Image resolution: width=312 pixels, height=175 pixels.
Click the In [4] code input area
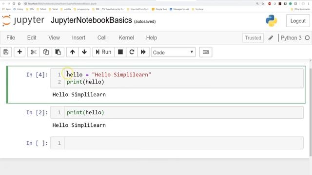(177, 78)
